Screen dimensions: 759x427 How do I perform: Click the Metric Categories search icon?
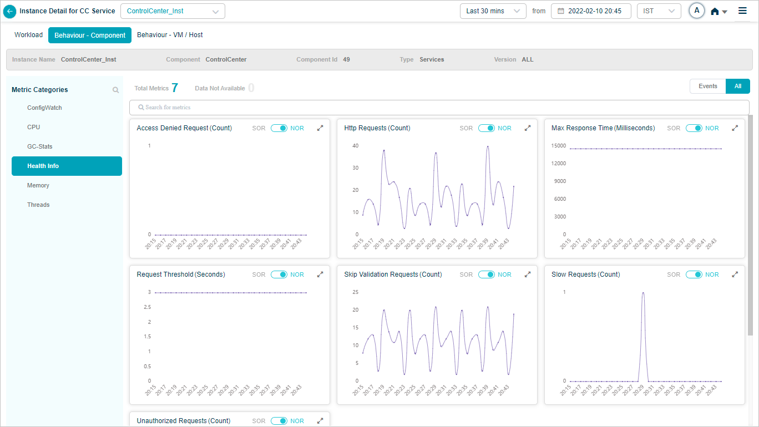pos(115,90)
